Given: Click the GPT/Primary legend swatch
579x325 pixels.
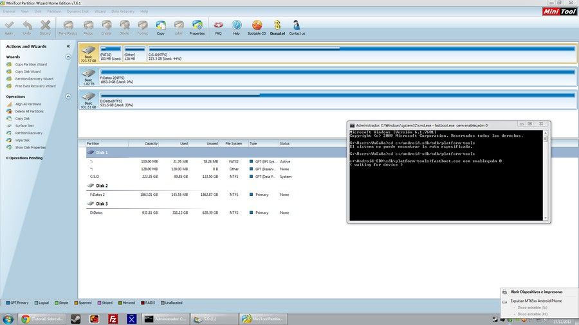Looking at the screenshot, I should pos(8,303).
